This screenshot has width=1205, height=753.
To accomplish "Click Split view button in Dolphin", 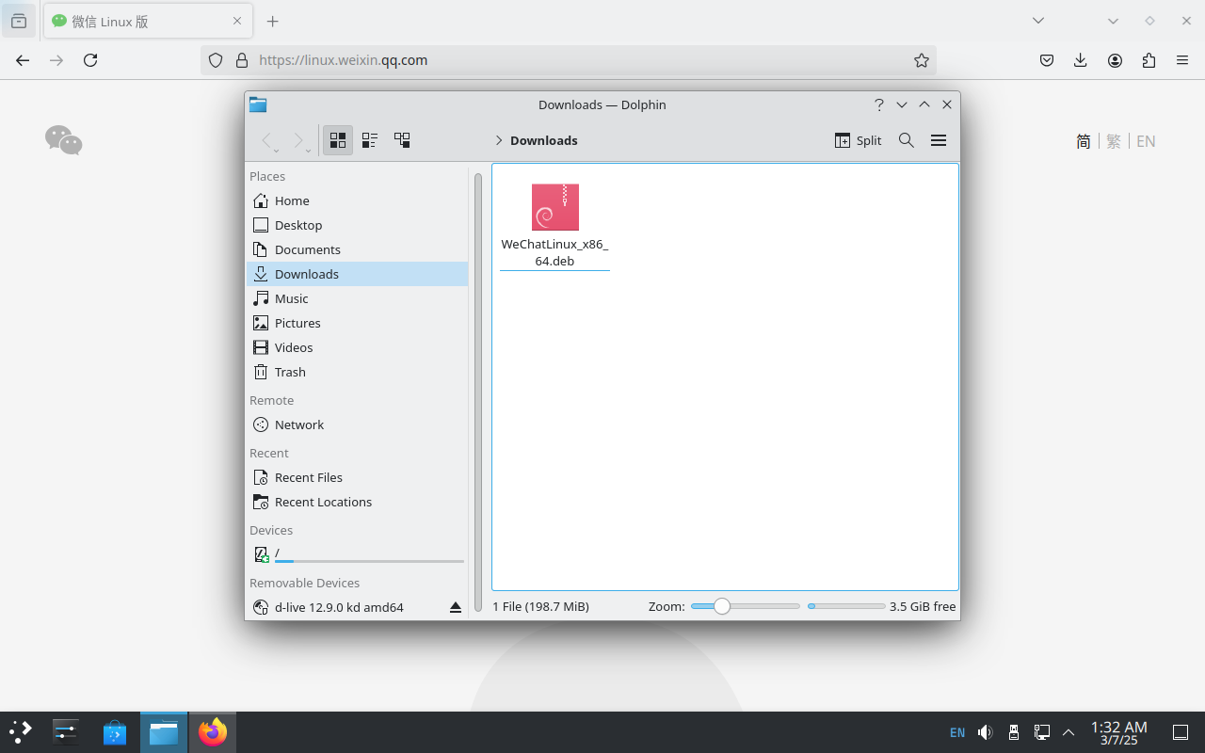I will pos(858,140).
